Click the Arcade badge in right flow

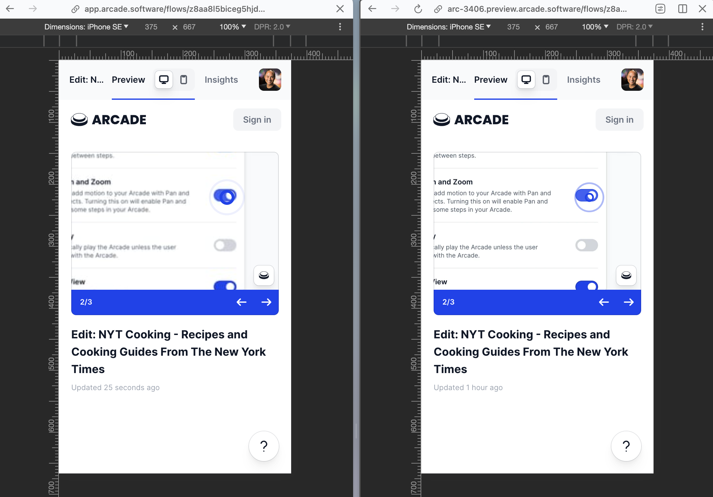coord(626,275)
